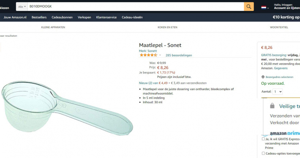Open the Gegevens delivery details link
Viewport: 300px width, 158px height.
(x=281, y=68)
